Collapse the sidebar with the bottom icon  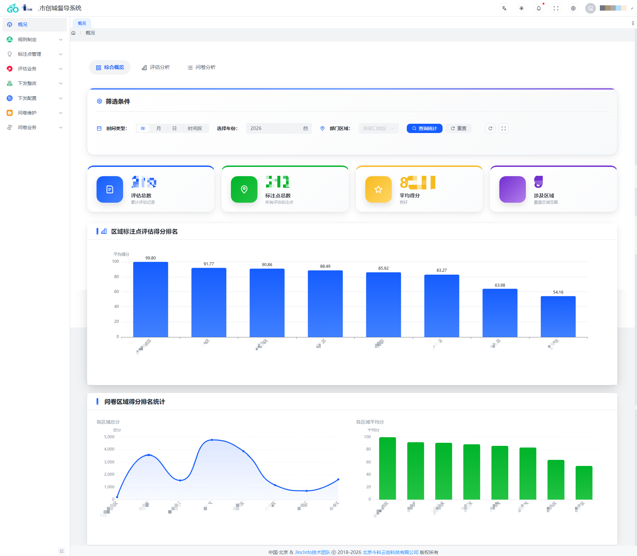coord(62,551)
